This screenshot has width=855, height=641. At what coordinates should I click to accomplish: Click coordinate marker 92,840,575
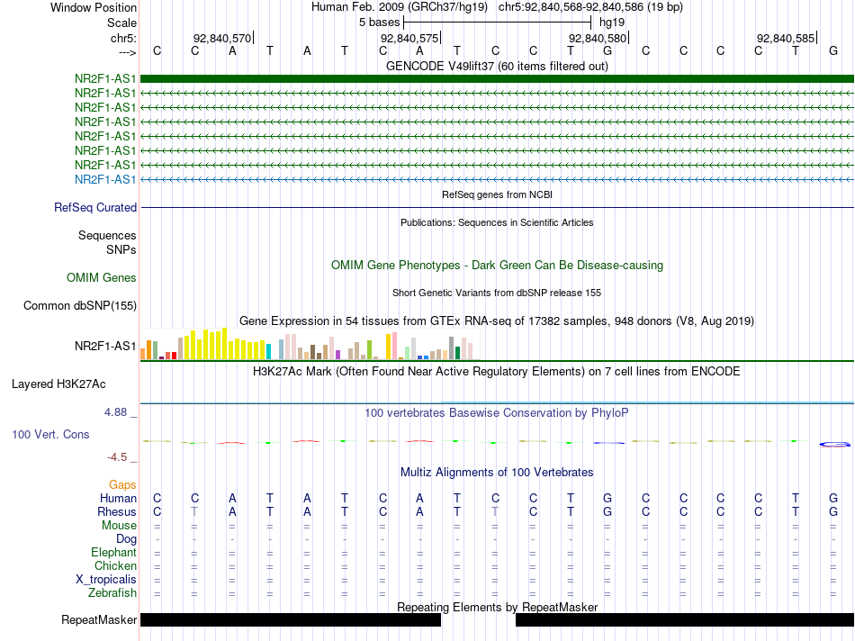(x=409, y=38)
